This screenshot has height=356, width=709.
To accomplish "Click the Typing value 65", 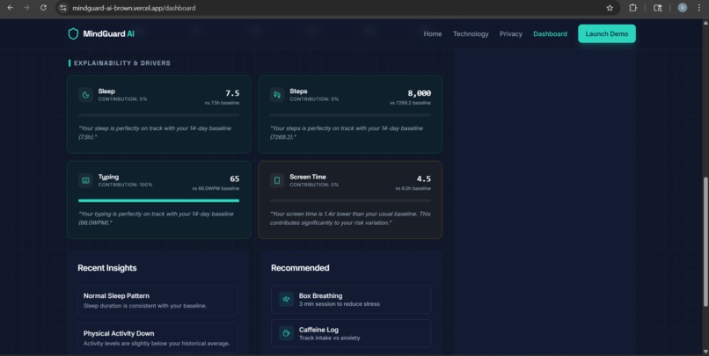I will click(235, 179).
